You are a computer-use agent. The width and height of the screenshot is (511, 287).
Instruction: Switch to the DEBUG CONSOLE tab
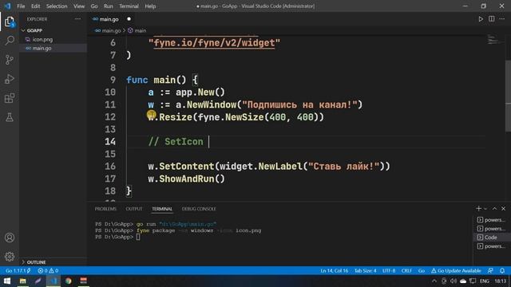coord(199,209)
